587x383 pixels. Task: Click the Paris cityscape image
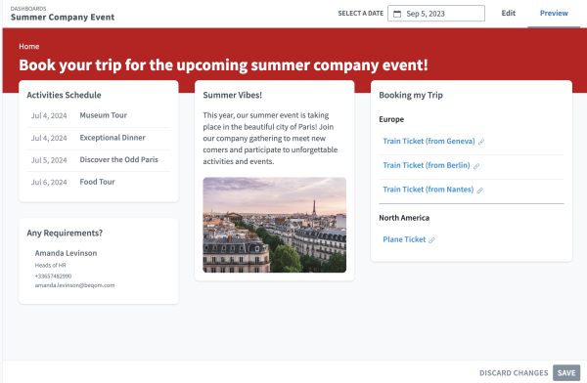(x=274, y=225)
